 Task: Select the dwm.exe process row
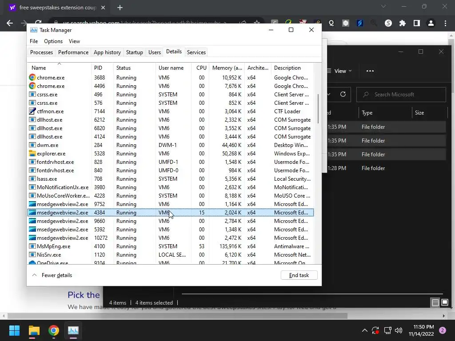tap(171, 145)
